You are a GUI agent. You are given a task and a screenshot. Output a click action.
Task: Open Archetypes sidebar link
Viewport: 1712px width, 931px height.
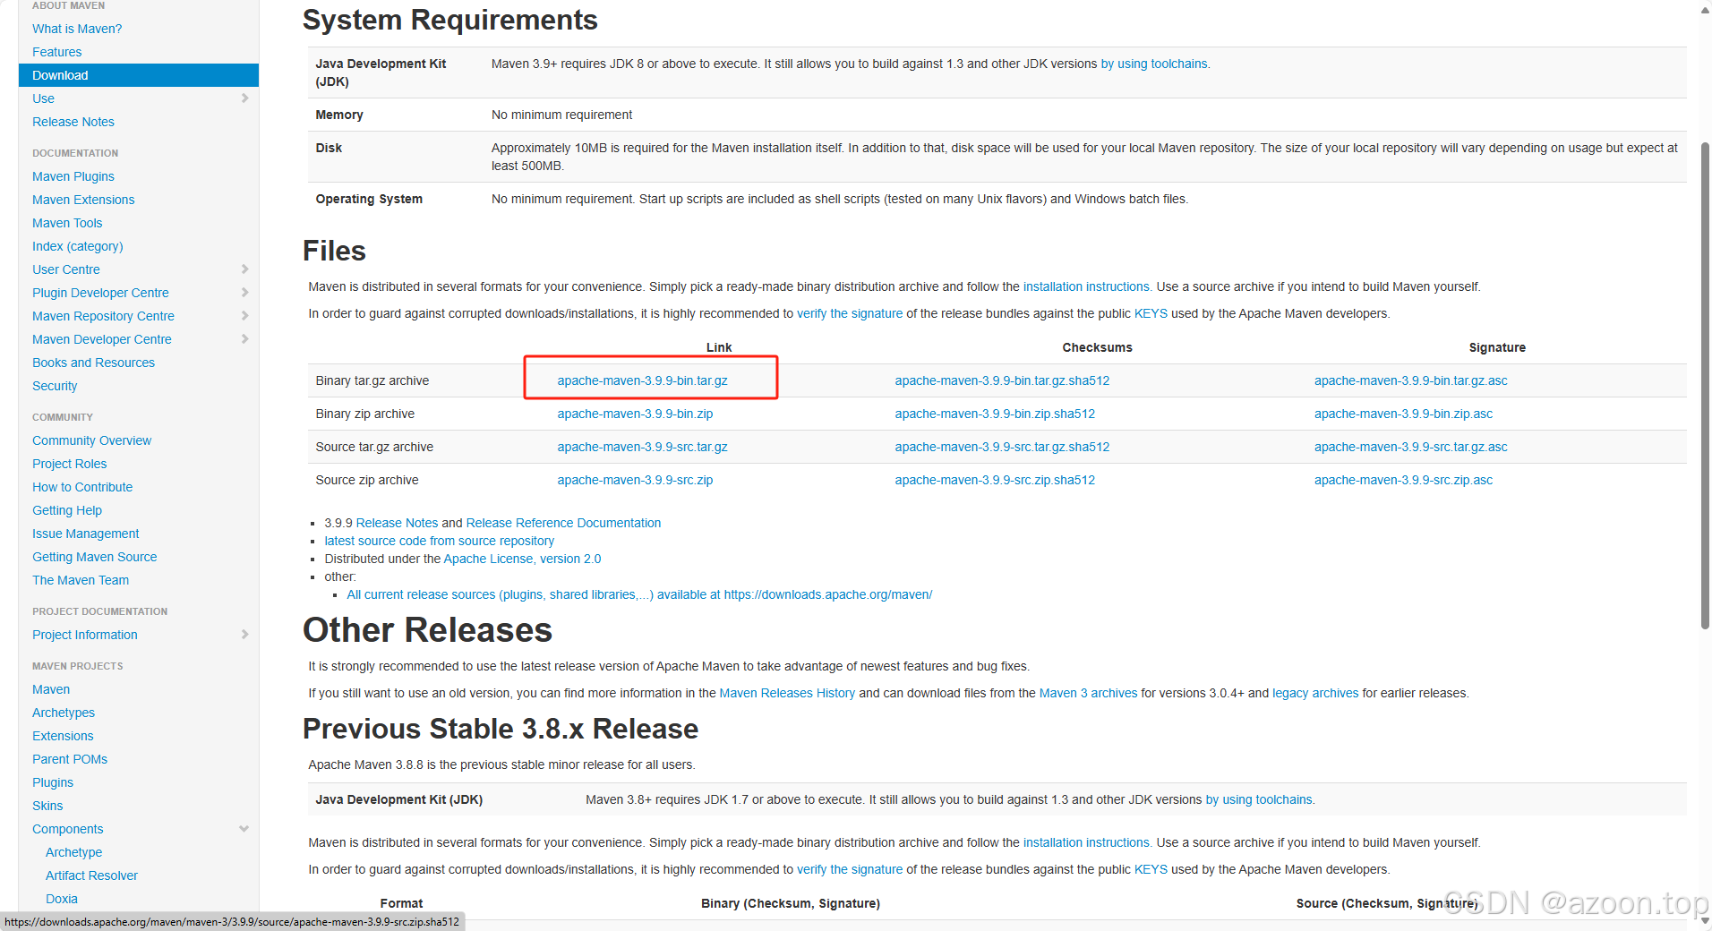click(x=64, y=713)
